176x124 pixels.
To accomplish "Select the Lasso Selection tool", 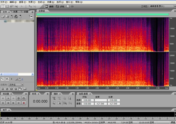I will 12,6.
